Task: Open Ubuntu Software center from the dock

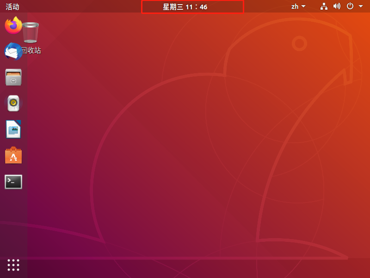Action: pyautogui.click(x=13, y=155)
